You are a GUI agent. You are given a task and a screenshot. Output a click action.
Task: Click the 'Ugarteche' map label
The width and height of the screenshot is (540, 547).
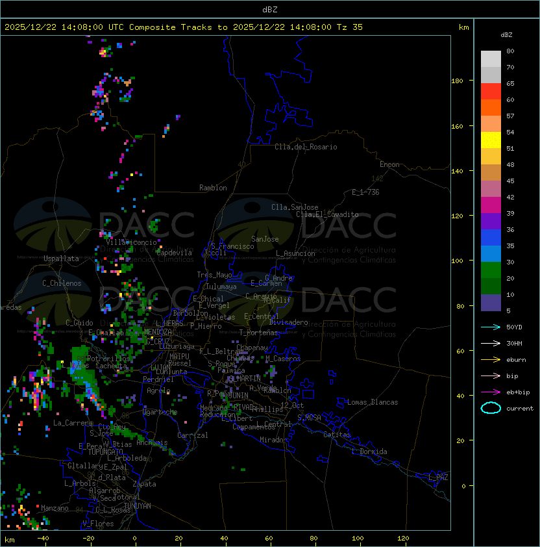[160, 412]
